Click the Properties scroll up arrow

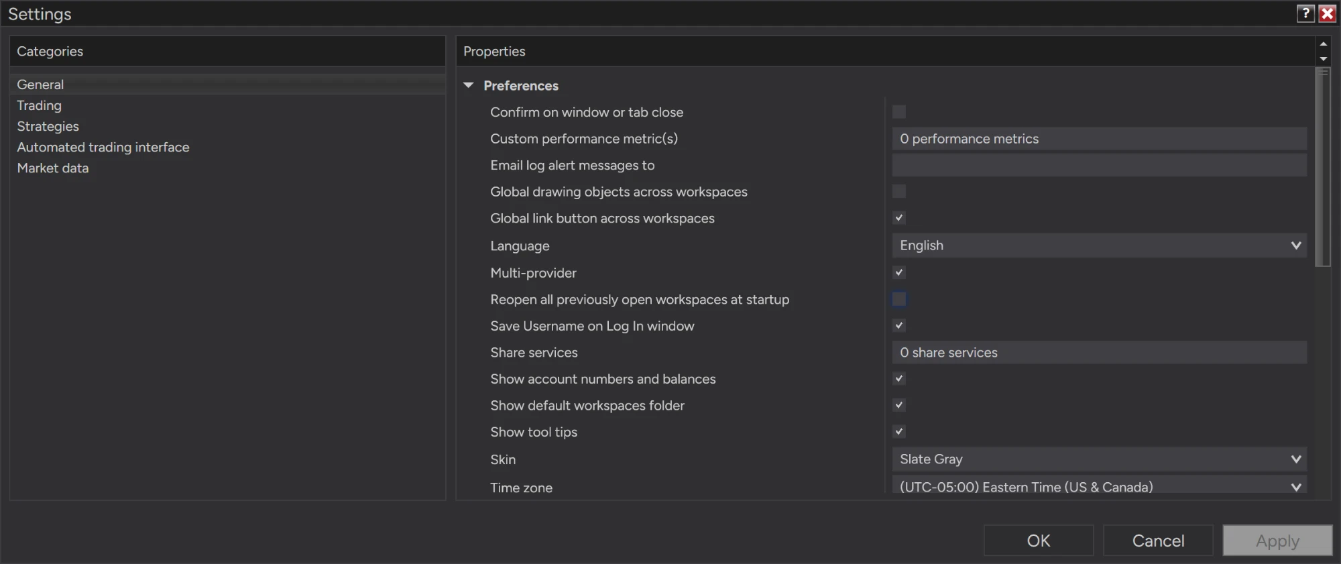(1323, 44)
